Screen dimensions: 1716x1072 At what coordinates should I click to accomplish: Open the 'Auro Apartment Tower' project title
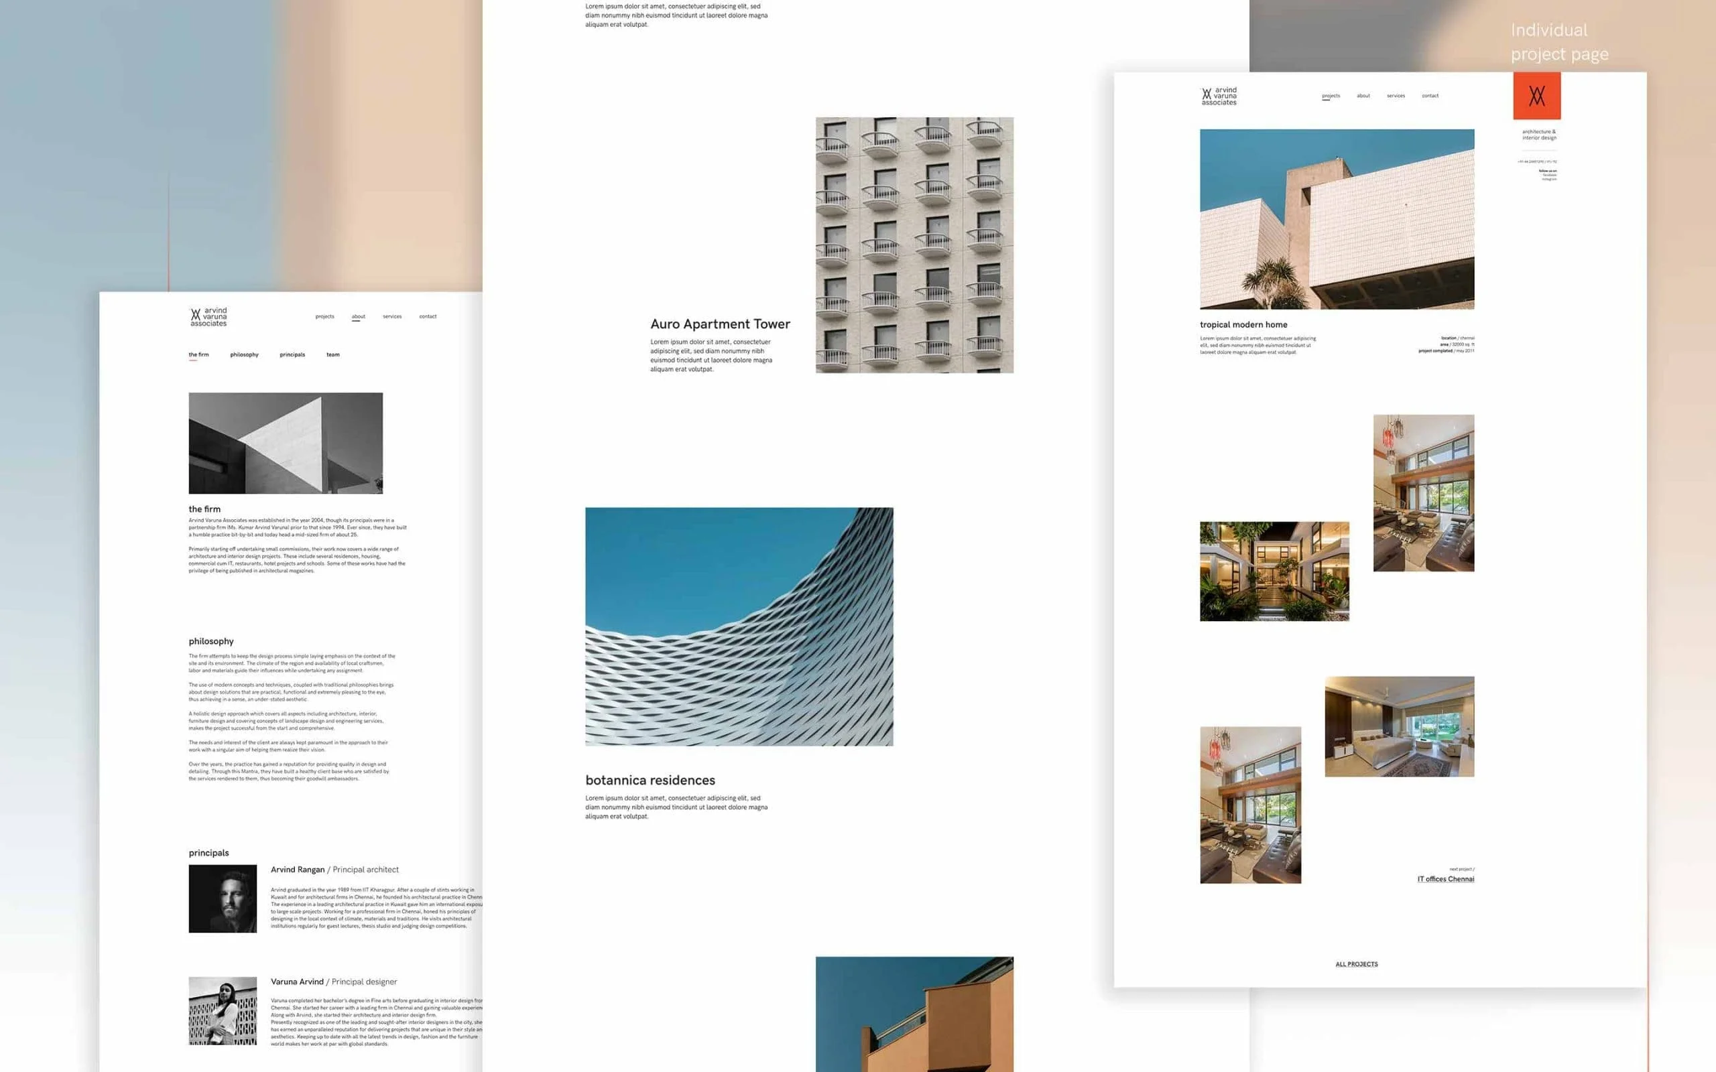coord(720,324)
